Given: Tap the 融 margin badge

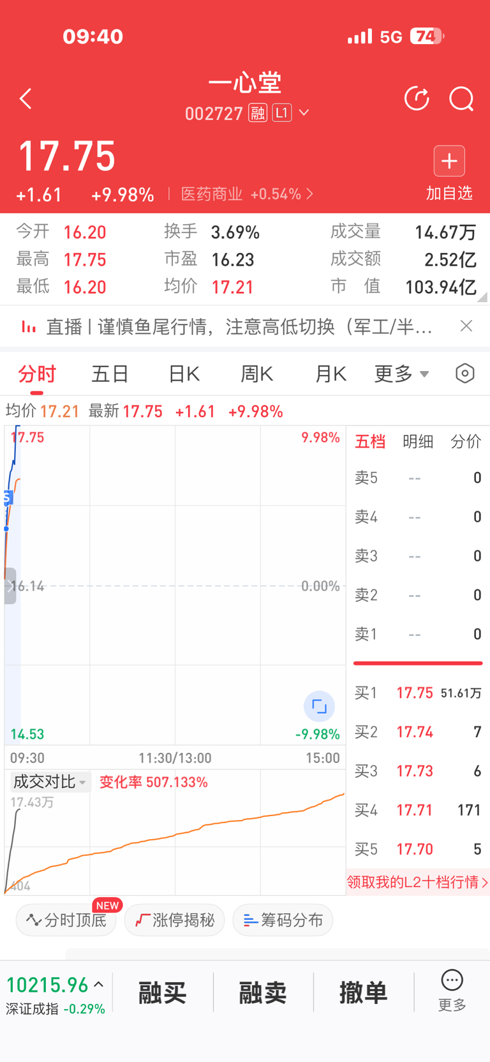Looking at the screenshot, I should 258,113.
